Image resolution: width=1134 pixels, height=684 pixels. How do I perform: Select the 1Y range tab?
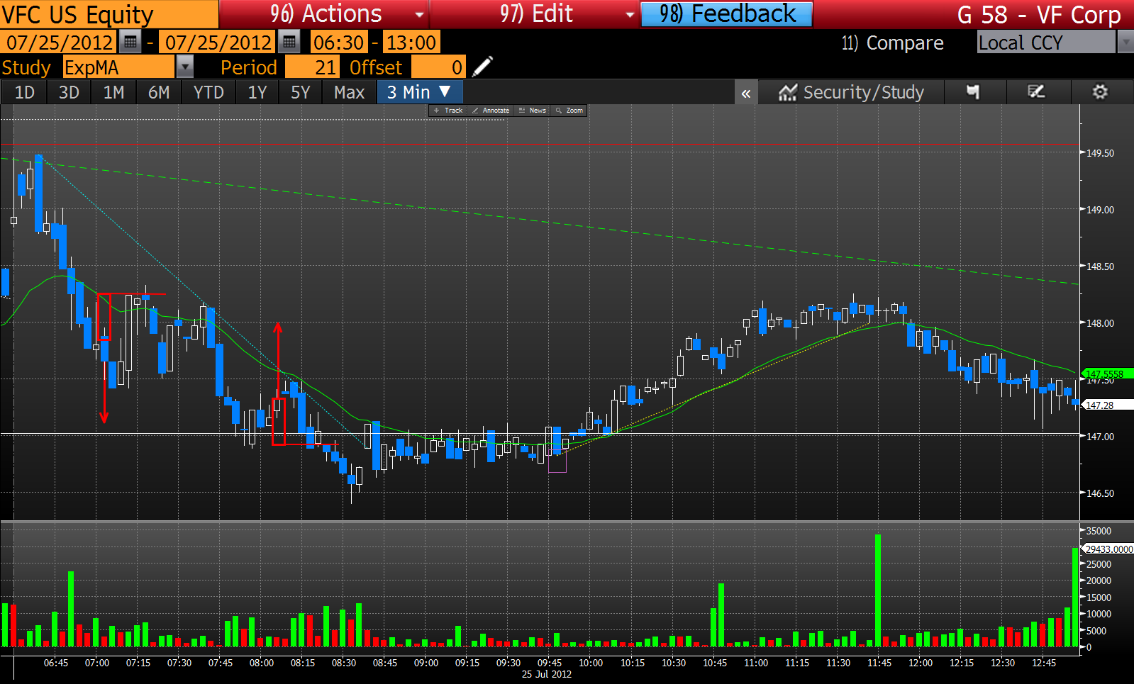257,92
